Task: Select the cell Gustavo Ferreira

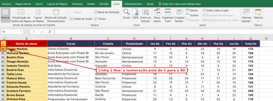Action: [26, 91]
